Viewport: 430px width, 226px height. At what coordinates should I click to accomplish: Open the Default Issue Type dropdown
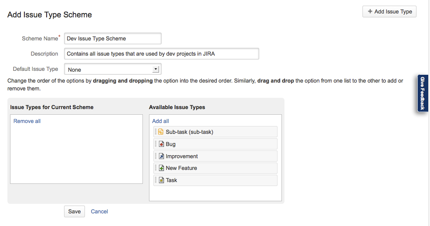(112, 70)
